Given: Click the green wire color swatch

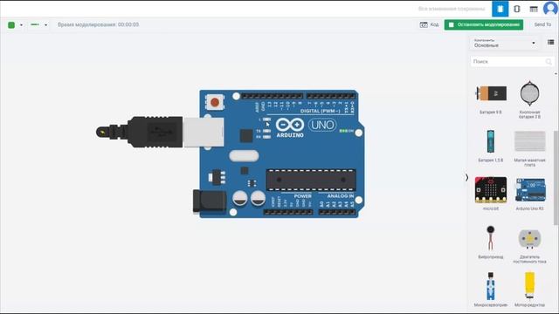Looking at the screenshot, I should [x=11, y=25].
